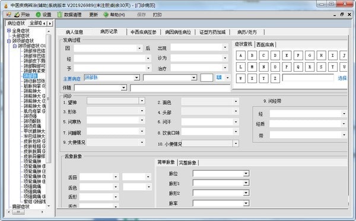Open 设置 gear icon in toolbar
This screenshot has width=356, height=221.
tap(38, 15)
